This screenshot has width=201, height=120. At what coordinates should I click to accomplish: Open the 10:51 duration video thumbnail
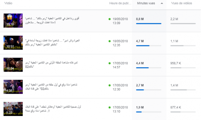(13, 43)
